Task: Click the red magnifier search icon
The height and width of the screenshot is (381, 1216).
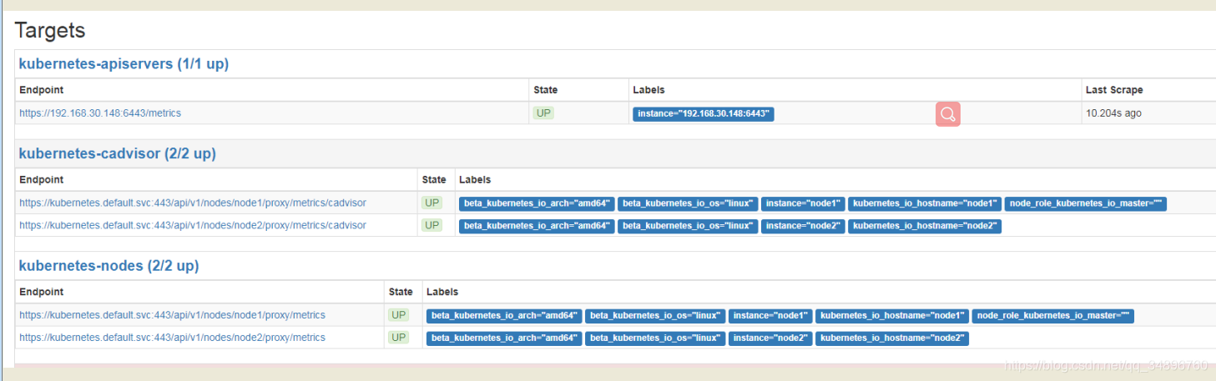Action: (947, 114)
